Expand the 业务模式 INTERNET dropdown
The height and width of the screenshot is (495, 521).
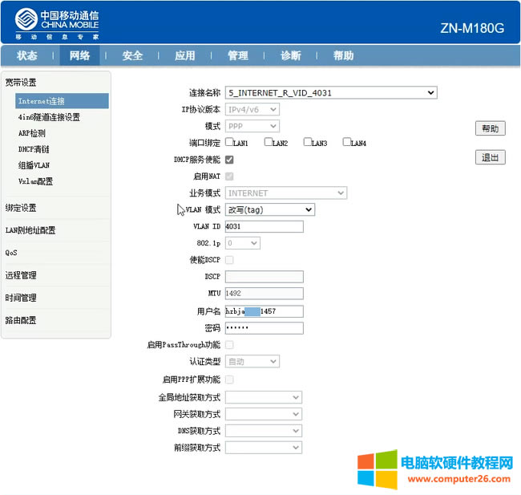tap(286, 193)
